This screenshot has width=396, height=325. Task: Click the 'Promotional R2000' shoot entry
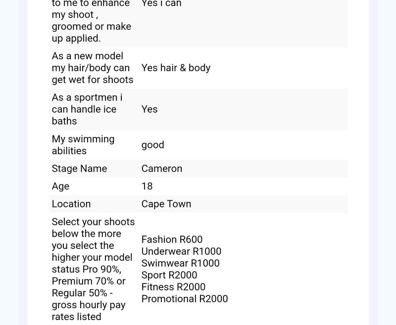pyautogui.click(x=184, y=299)
